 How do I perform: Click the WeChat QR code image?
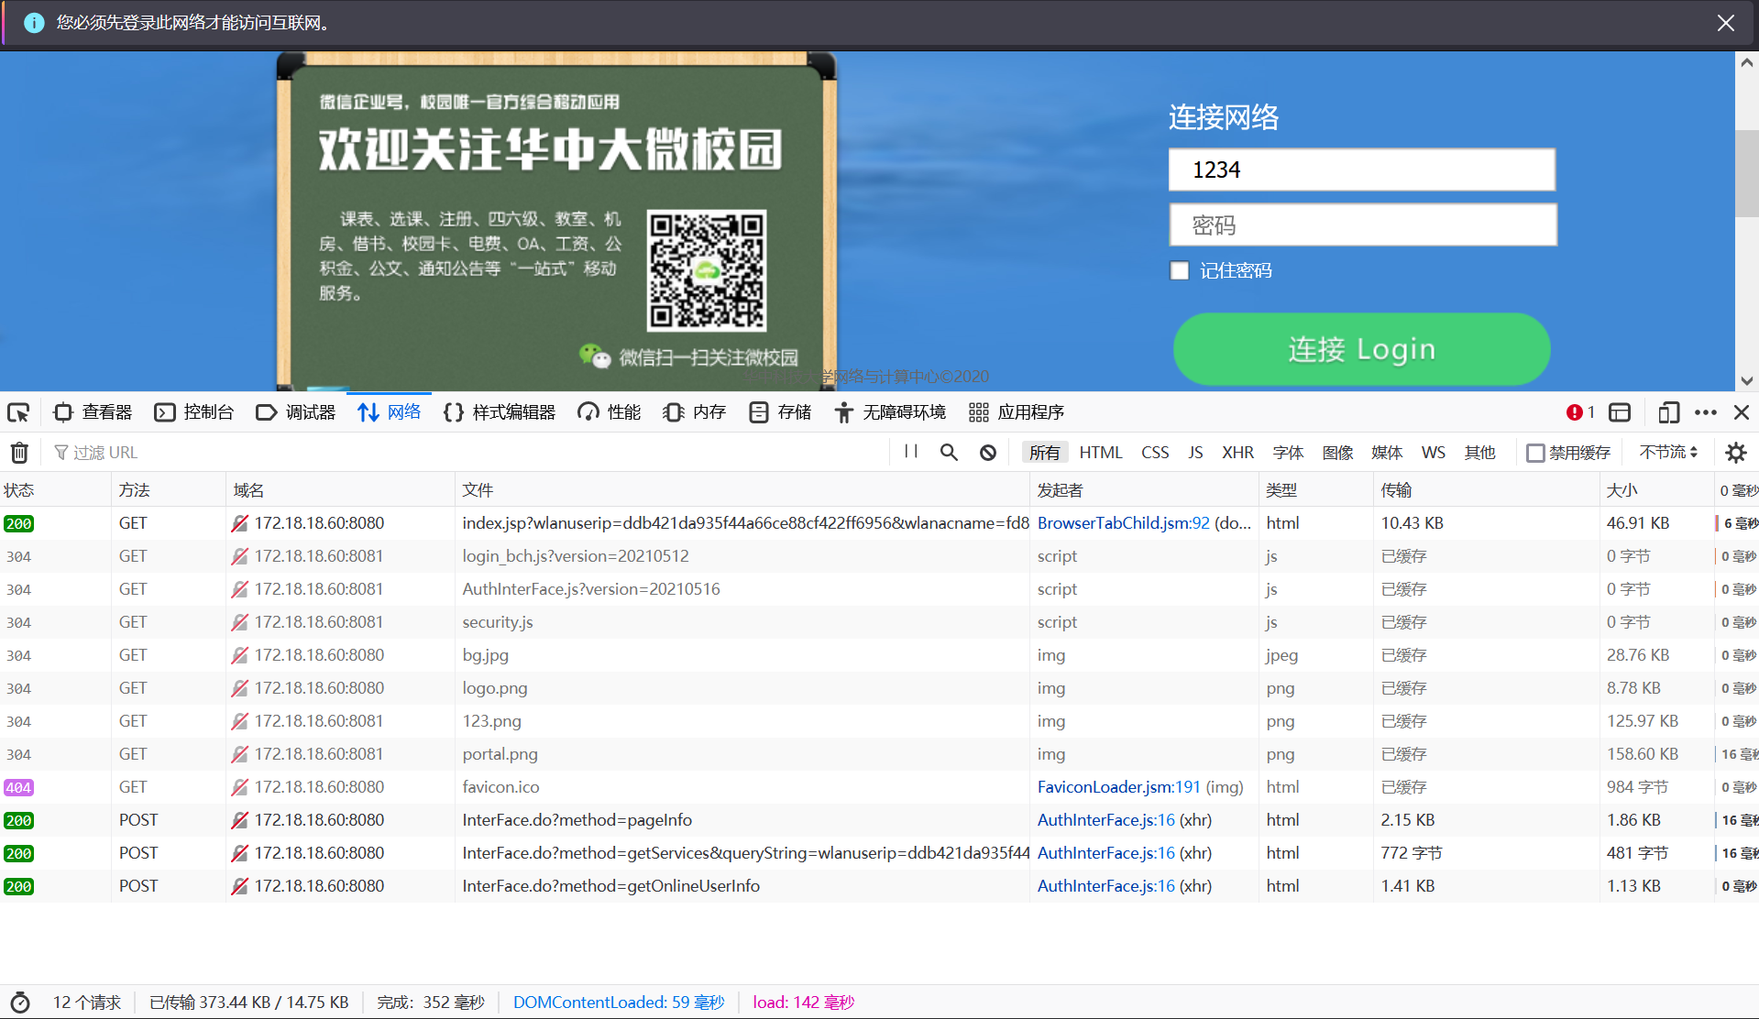[x=707, y=270]
